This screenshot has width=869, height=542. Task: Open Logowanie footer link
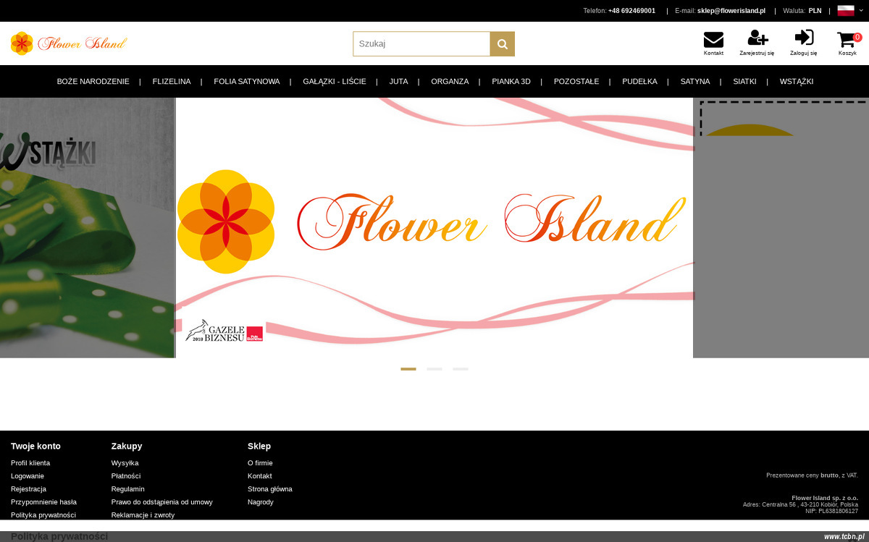(x=28, y=476)
